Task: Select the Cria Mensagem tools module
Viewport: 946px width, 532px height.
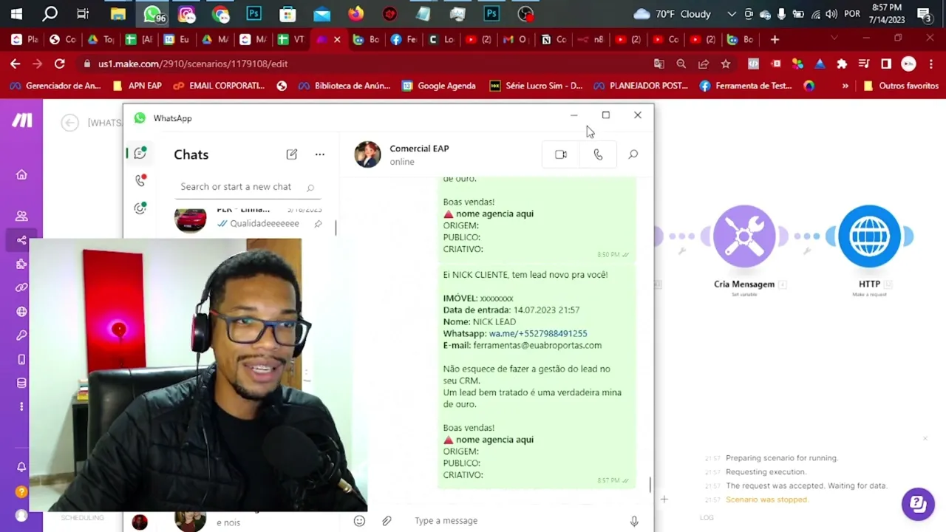Action: (x=744, y=236)
